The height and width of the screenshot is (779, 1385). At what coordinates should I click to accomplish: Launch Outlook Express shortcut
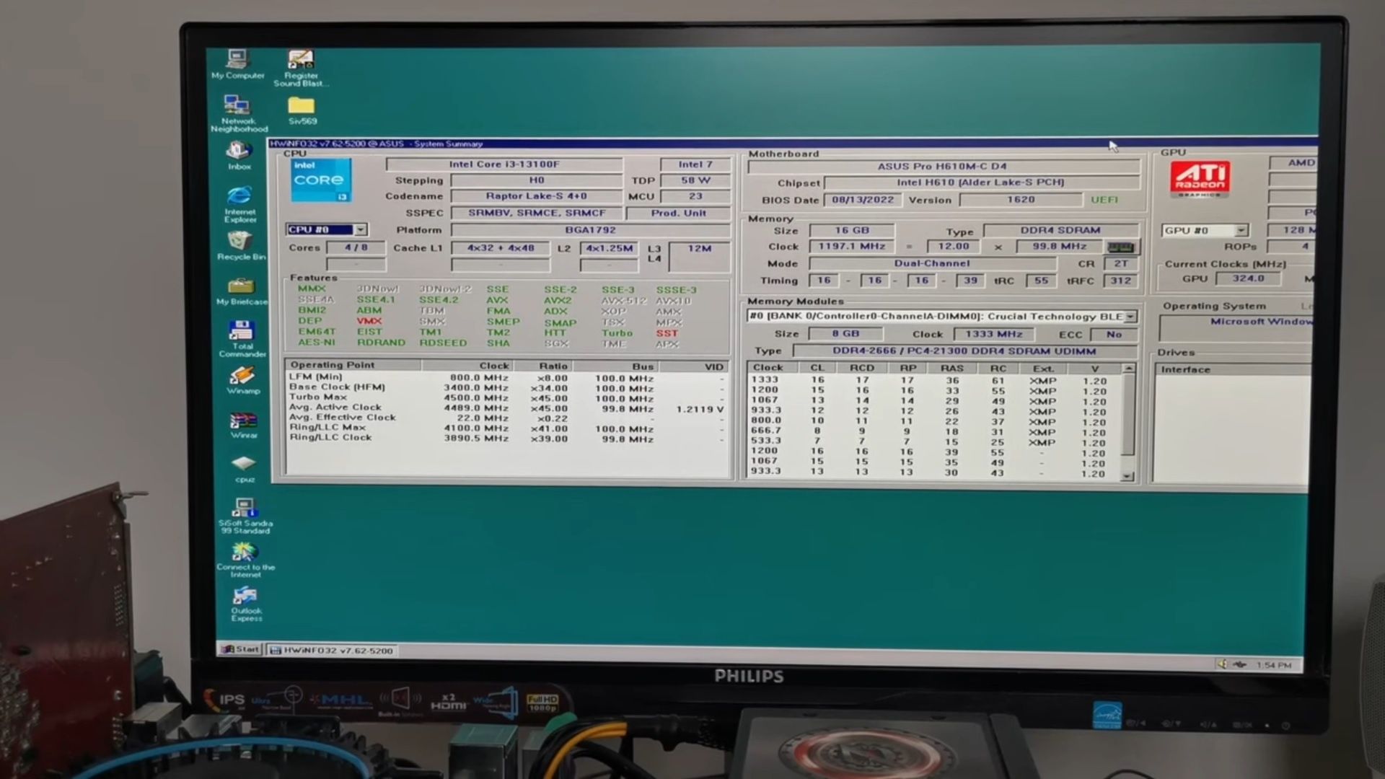[246, 604]
